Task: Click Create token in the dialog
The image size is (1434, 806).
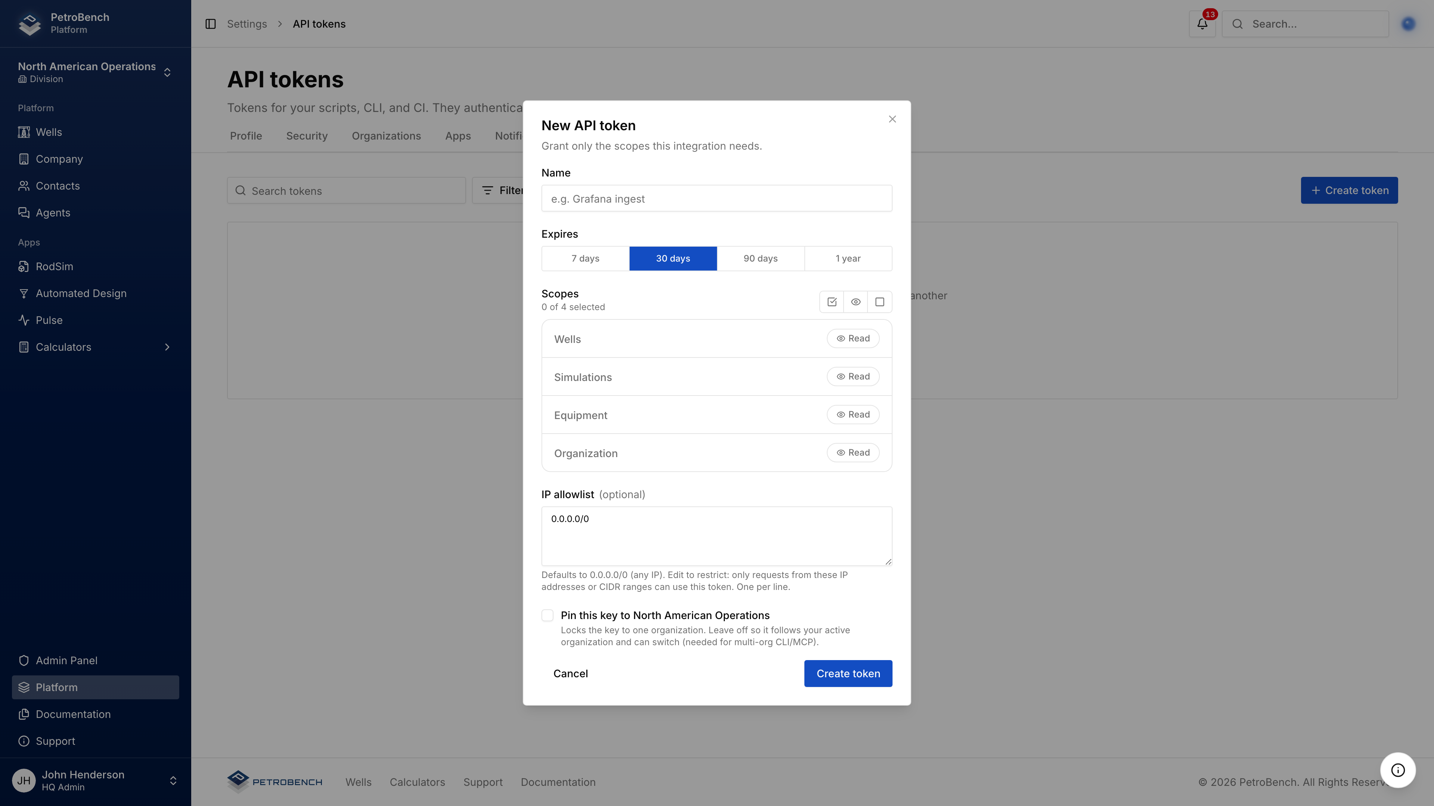Action: (x=848, y=674)
